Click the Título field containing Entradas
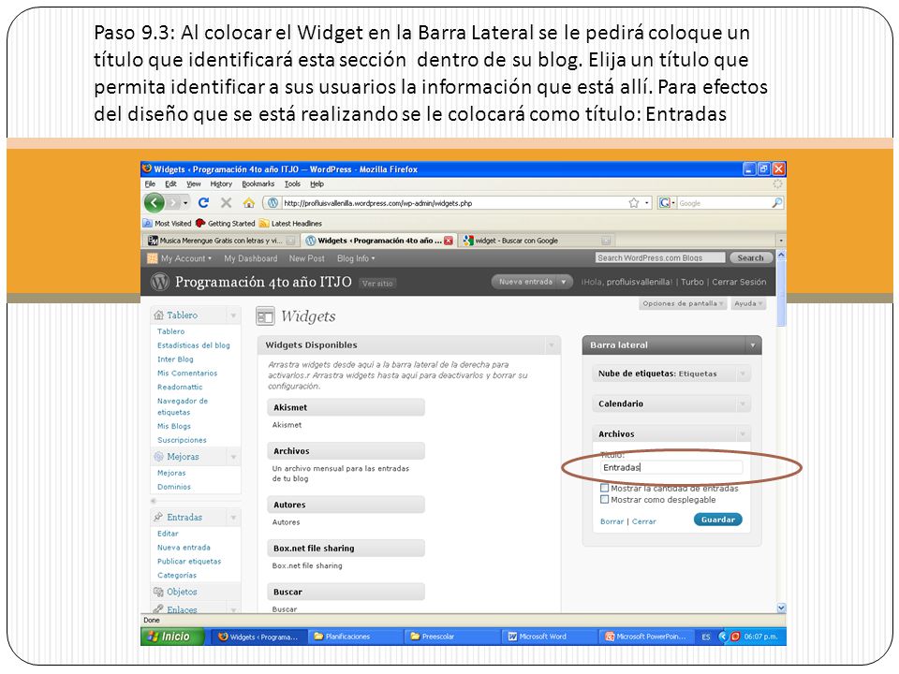 coord(671,468)
